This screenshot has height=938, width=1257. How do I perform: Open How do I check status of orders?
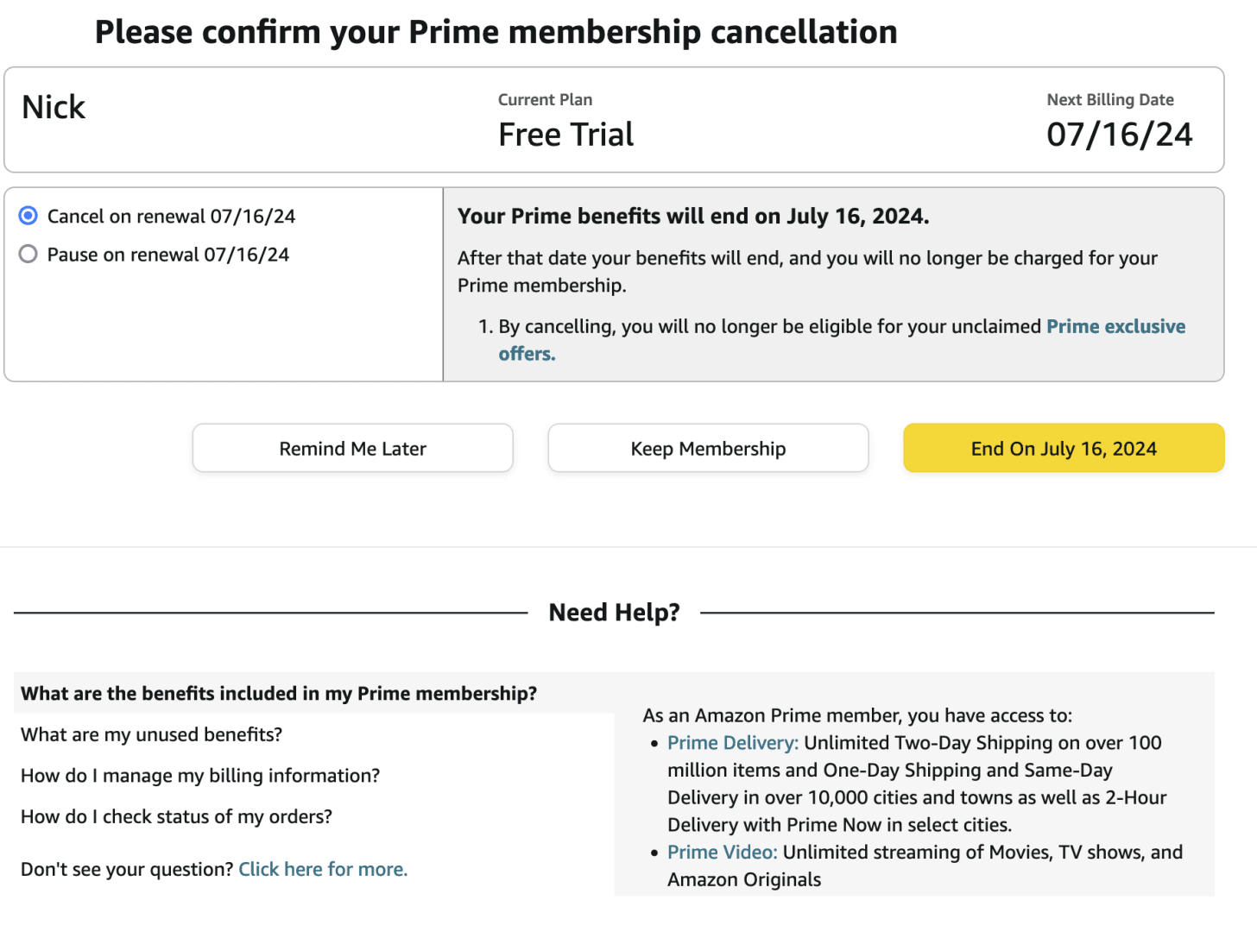point(176,816)
